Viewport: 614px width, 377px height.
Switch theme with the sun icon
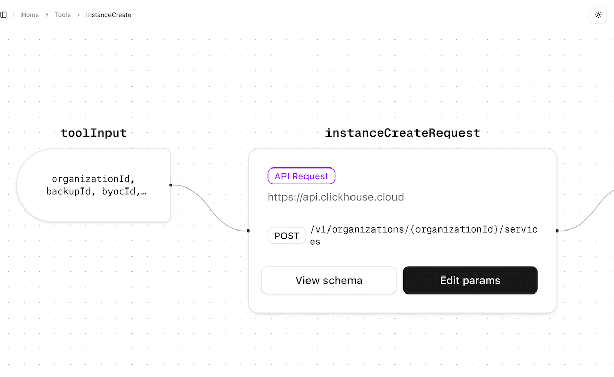click(598, 15)
